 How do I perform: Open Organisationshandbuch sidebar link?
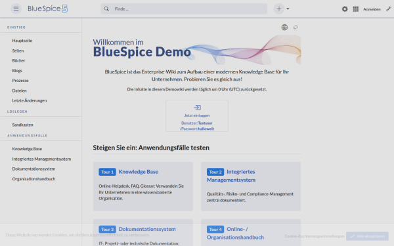click(33, 178)
